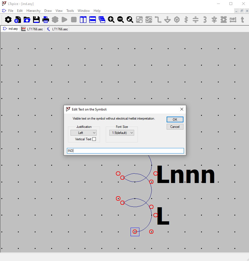Click the new schematic icon
The image size is (249, 261).
coord(18,20)
